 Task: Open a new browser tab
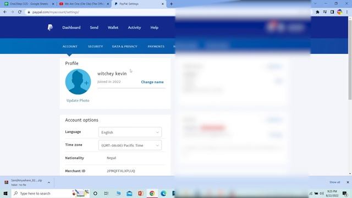(171, 4)
